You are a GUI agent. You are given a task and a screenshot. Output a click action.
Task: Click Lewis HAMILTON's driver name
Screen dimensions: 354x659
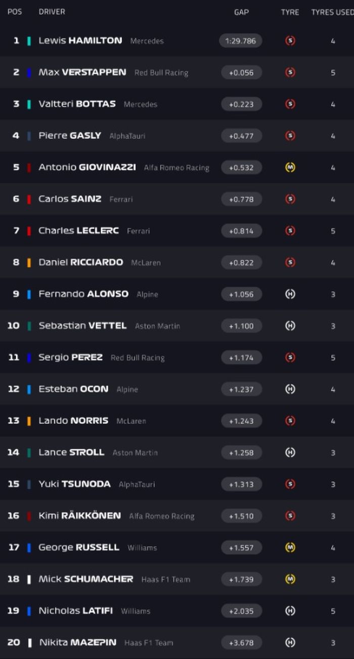[80, 41]
